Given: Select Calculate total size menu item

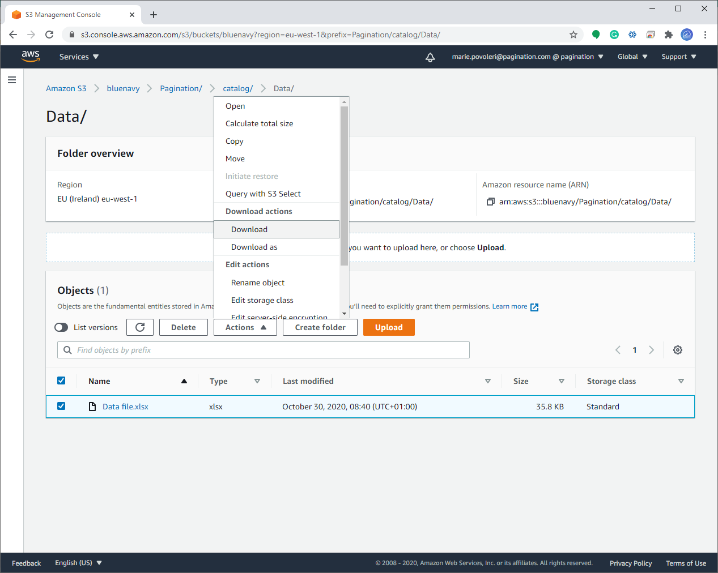Looking at the screenshot, I should pos(277,123).
